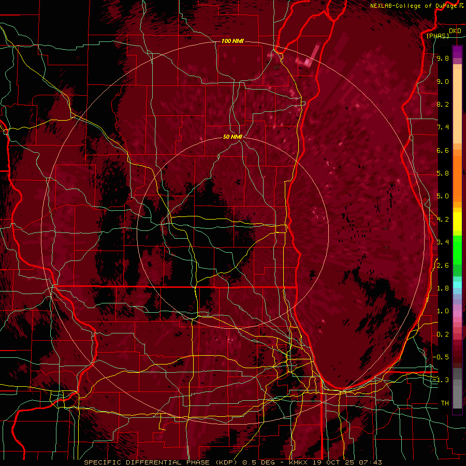Click the 4.2 value on the color scale
The width and height of the screenshot is (466, 466).
[443, 220]
